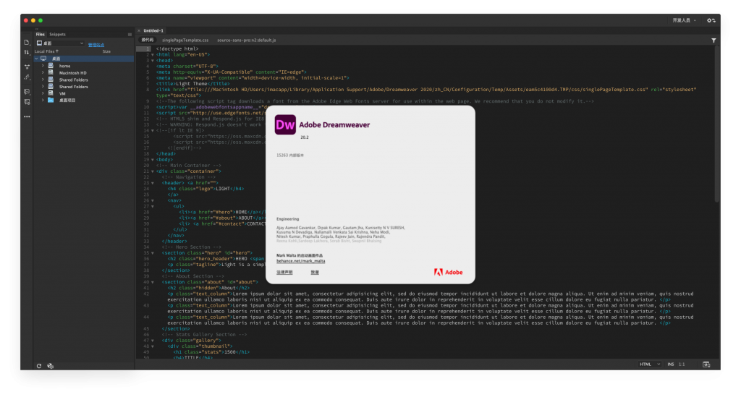741x397 pixels.
Task: Click the Engineering heading in About dialog
Action: click(x=288, y=219)
